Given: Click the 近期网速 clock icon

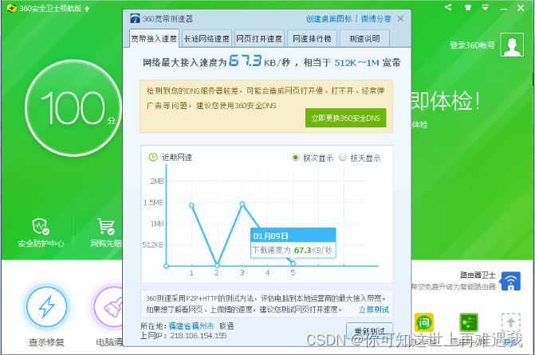Looking at the screenshot, I should (x=153, y=157).
